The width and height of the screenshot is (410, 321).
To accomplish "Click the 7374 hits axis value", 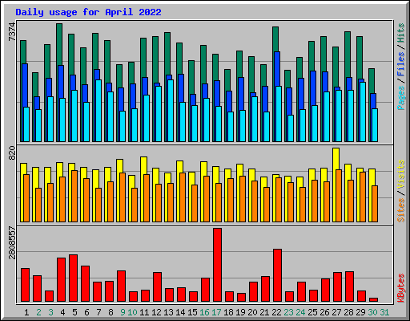I will pos(12,32).
